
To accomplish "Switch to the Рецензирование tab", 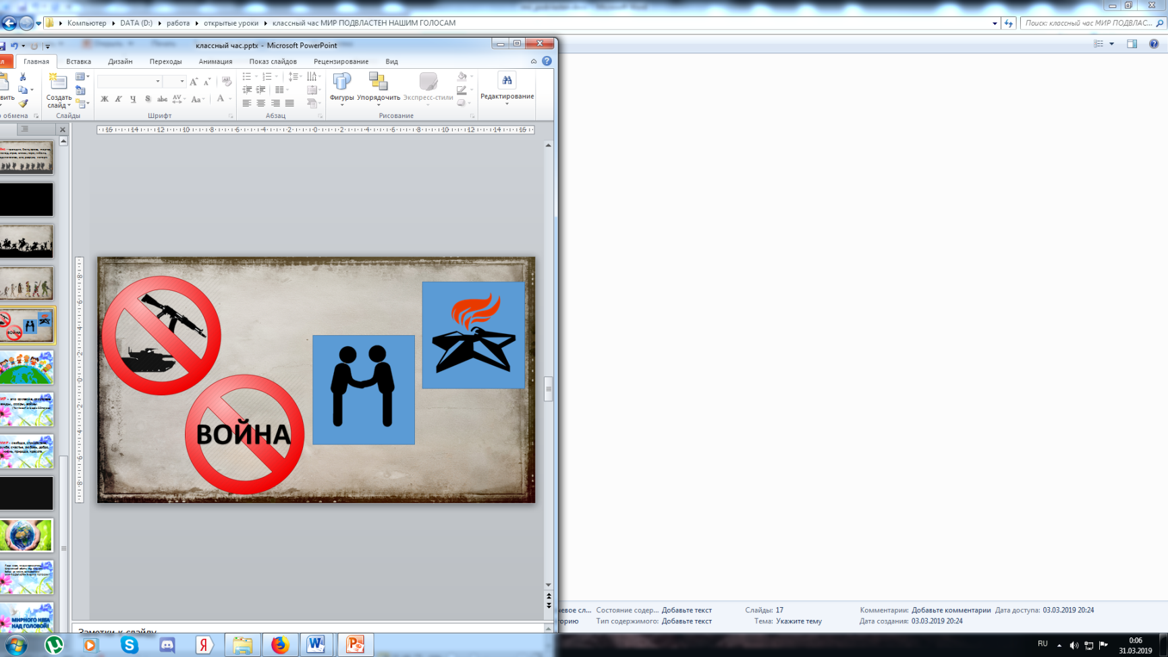I will point(341,61).
